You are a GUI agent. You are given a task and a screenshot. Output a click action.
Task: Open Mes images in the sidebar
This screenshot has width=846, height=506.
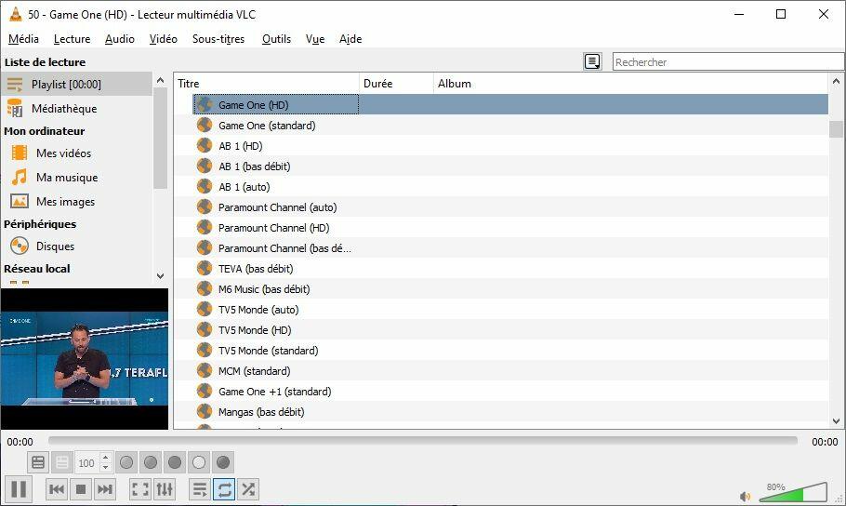(x=76, y=202)
